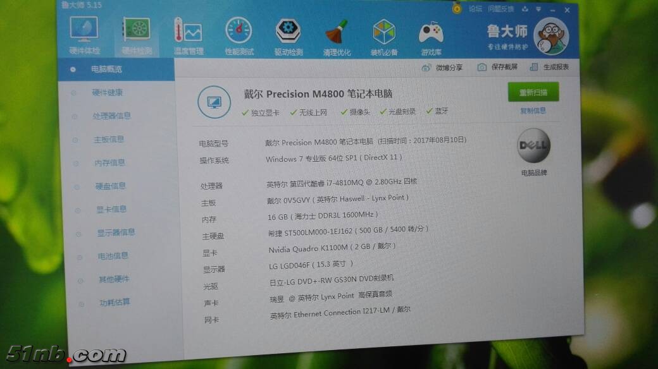Select 电池信息 in sidebar

[113, 255]
